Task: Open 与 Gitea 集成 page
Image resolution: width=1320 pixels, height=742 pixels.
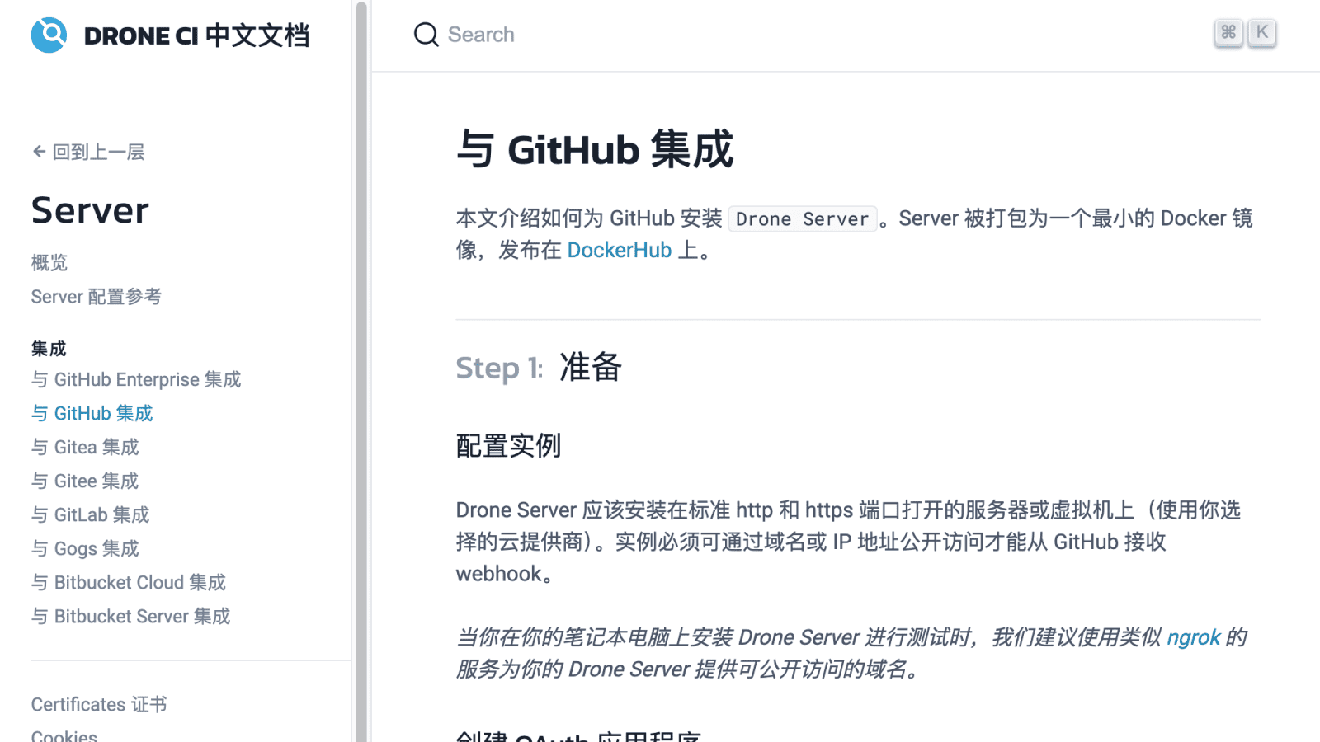Action: pos(85,447)
